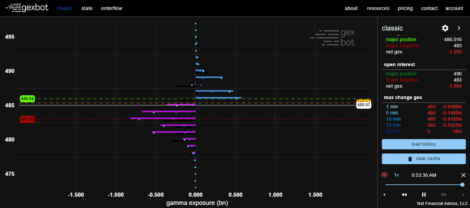
Task: Click the 475 y-axis tick label
Action: pyautogui.click(x=10, y=174)
